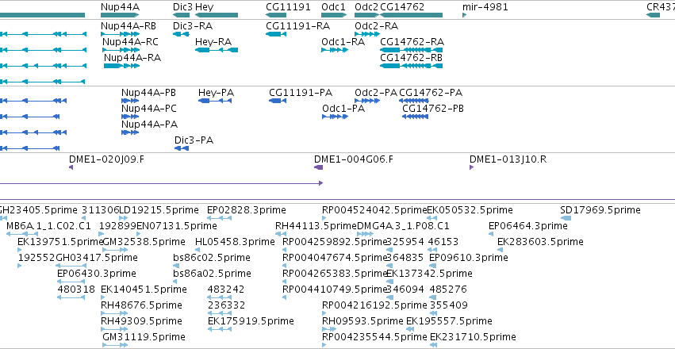Click the CG14762-RA transcript
Screen dimensions: 675x349
click(411, 50)
